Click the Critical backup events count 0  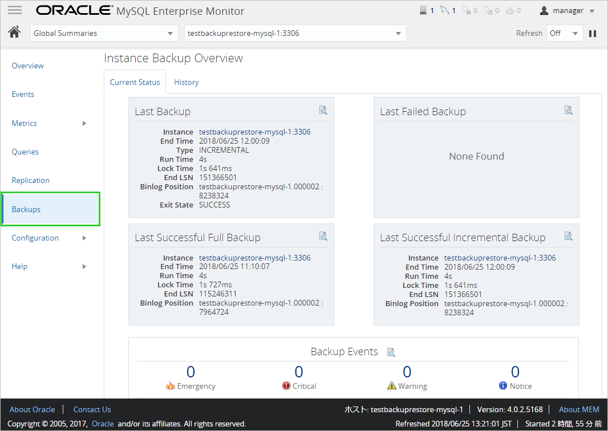tap(298, 372)
